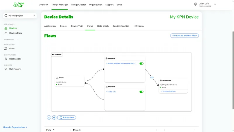234x132 pixels.
Task: Remove the decoder-to-destination link with X icon
Action: pos(152,77)
